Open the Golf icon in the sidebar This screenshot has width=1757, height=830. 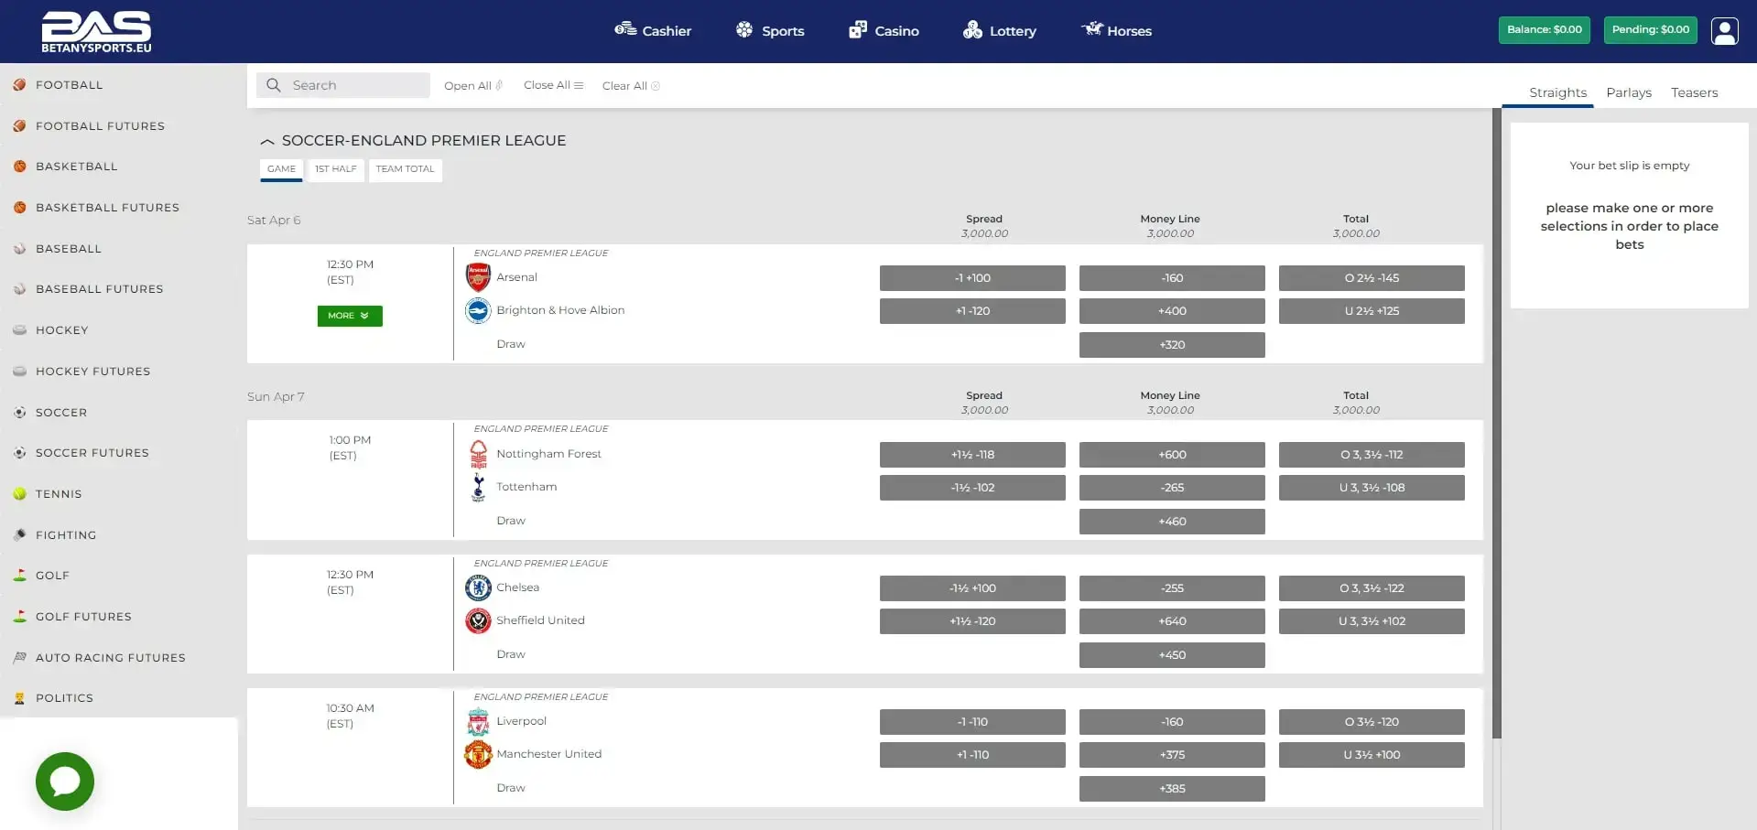(19, 575)
